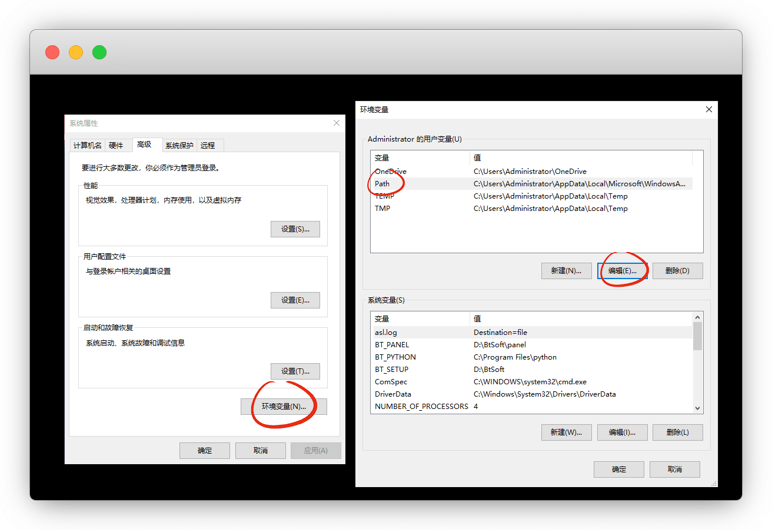The height and width of the screenshot is (530, 772).
Task: Select the OneDrive user variable row
Action: click(531, 172)
